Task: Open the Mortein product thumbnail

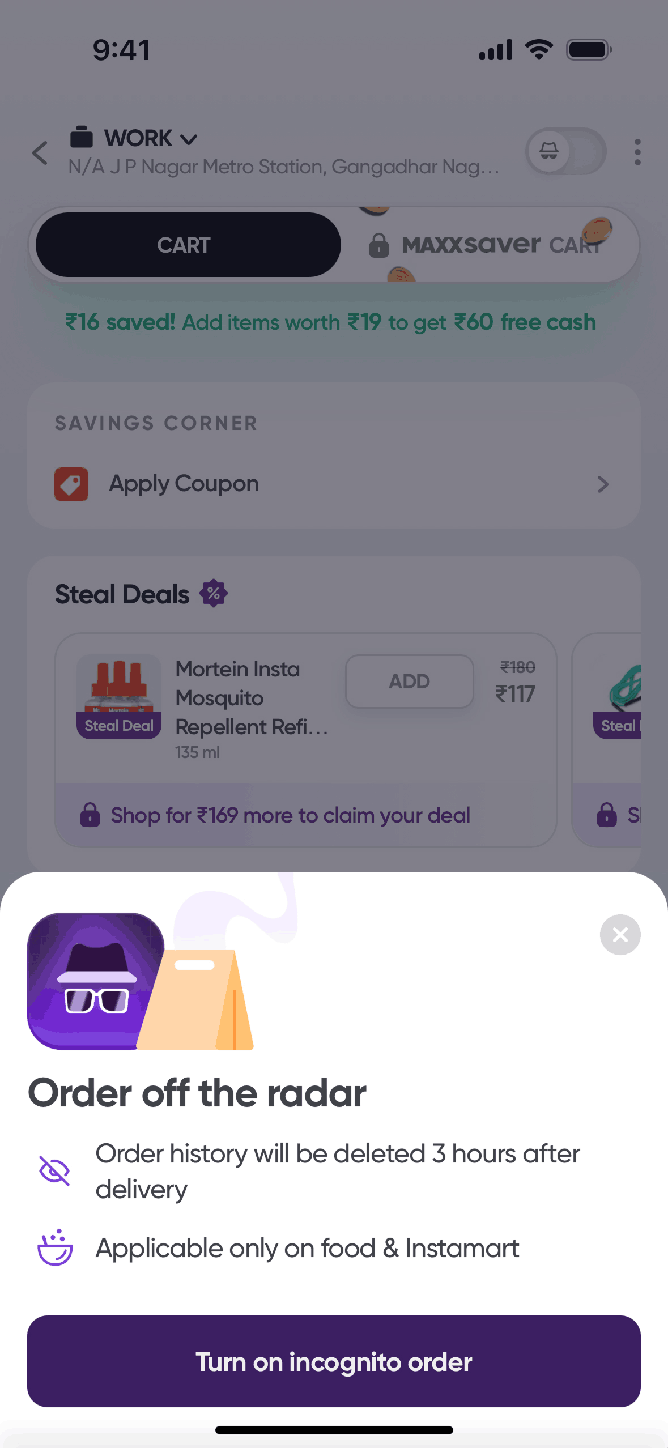Action: tap(119, 696)
